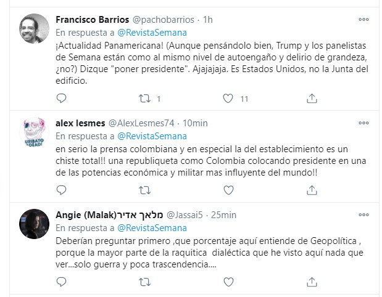
Task: Open more options on alex lesmes's tweet
Action: [364, 123]
